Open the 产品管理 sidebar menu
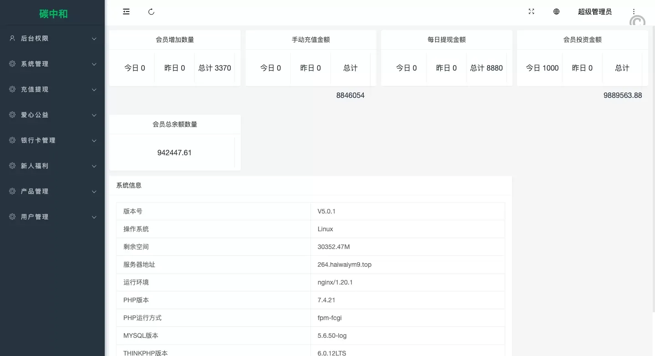The width and height of the screenshot is (655, 356). coord(35,192)
